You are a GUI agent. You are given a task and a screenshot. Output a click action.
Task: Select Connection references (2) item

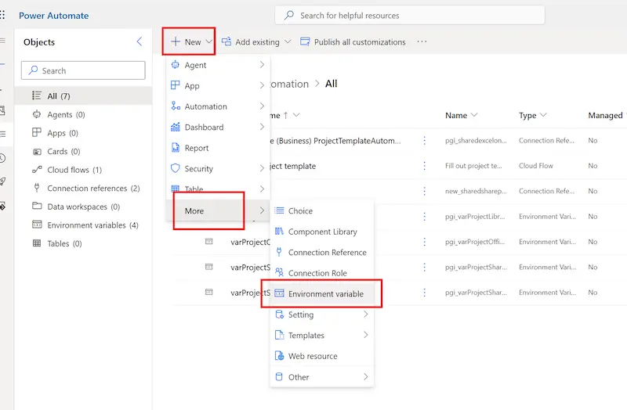[x=83, y=188]
